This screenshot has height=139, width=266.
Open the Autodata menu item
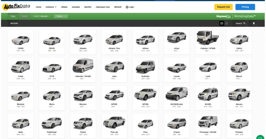click(76, 7)
